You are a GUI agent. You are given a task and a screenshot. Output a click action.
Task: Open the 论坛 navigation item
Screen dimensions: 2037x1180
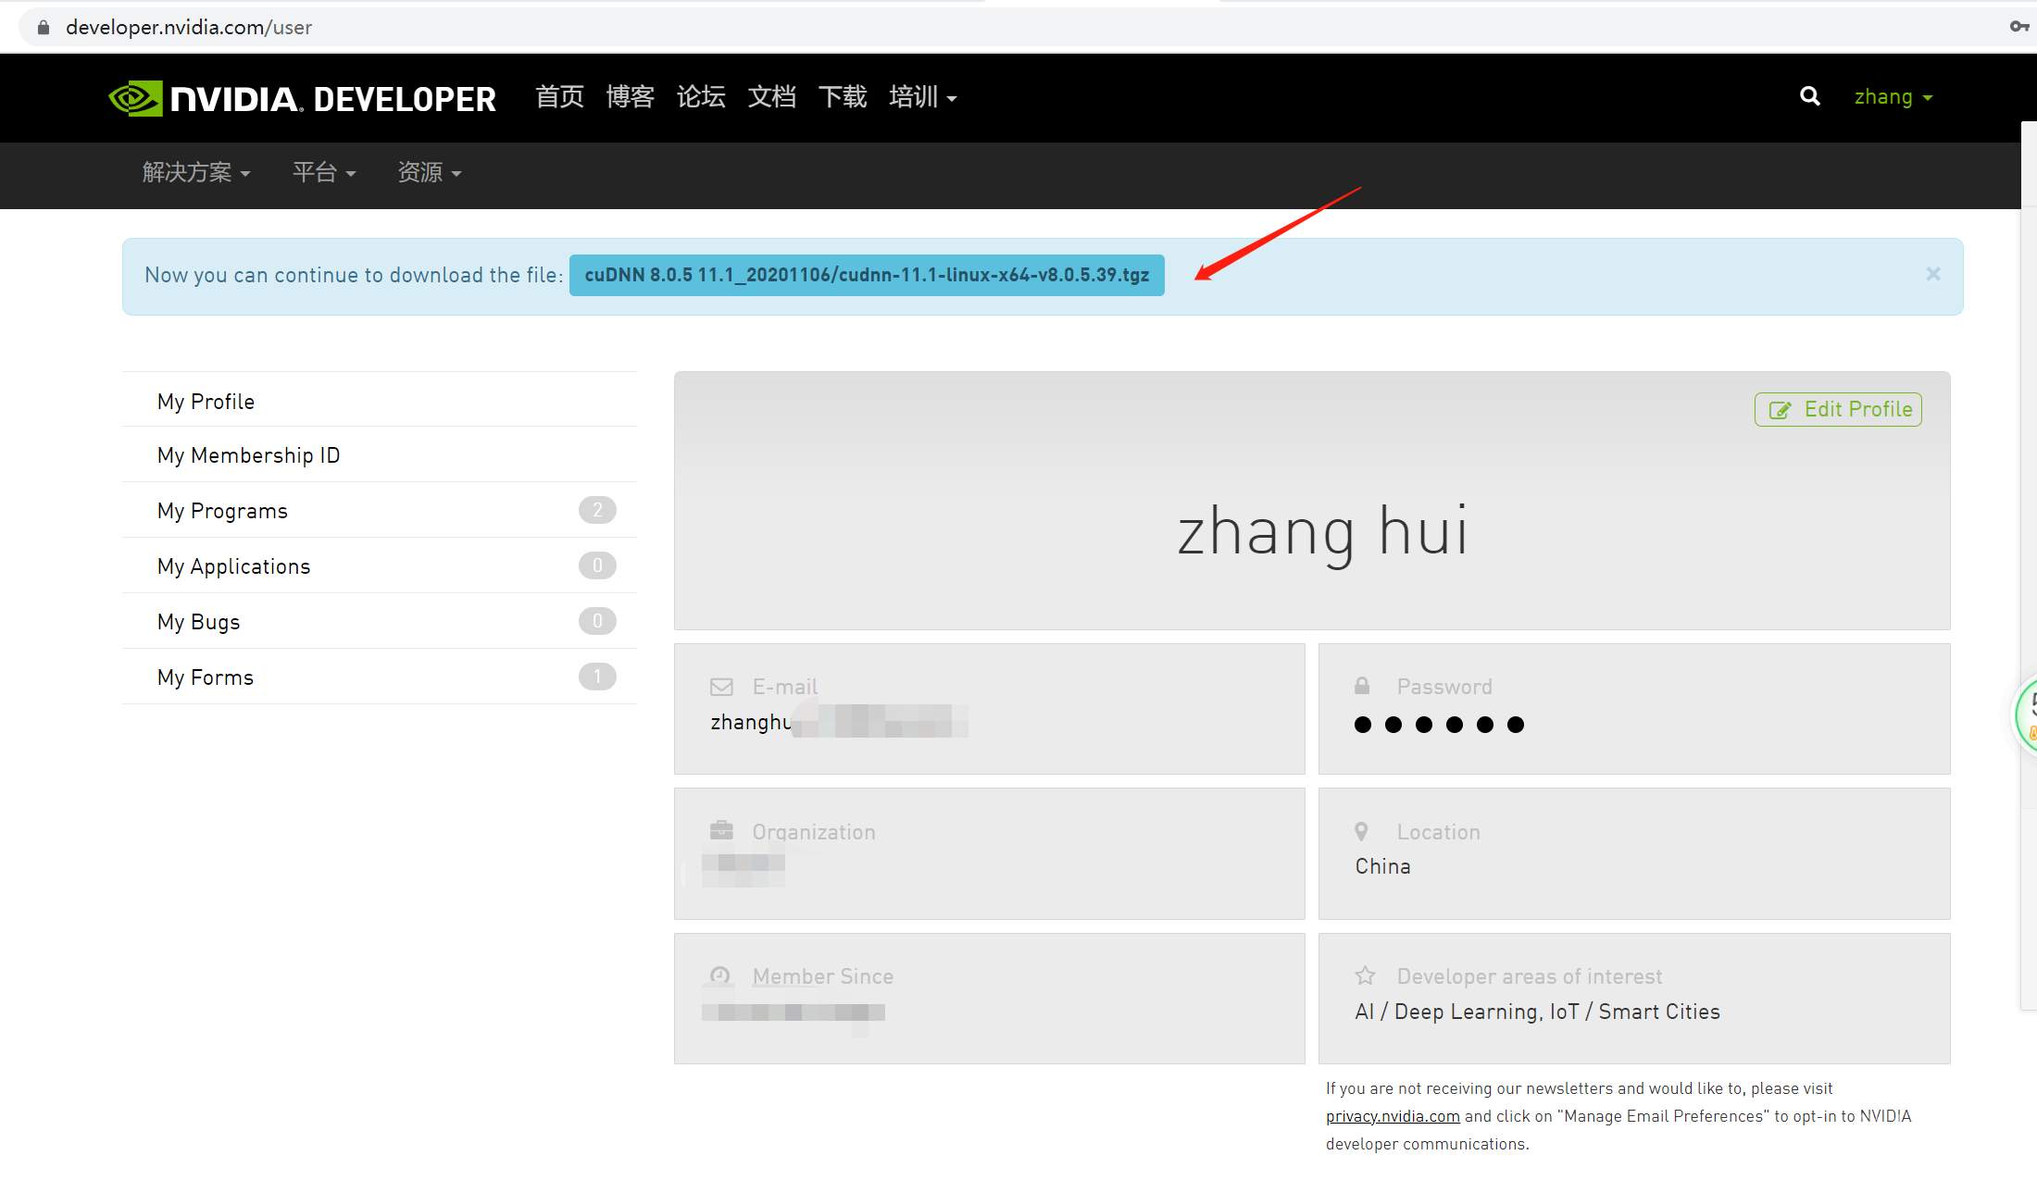tap(701, 97)
